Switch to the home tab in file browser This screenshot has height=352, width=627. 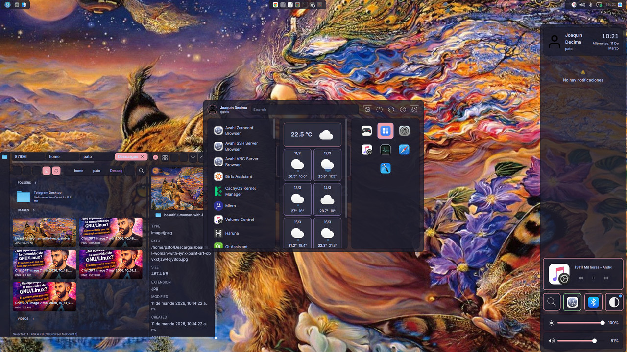[62, 157]
